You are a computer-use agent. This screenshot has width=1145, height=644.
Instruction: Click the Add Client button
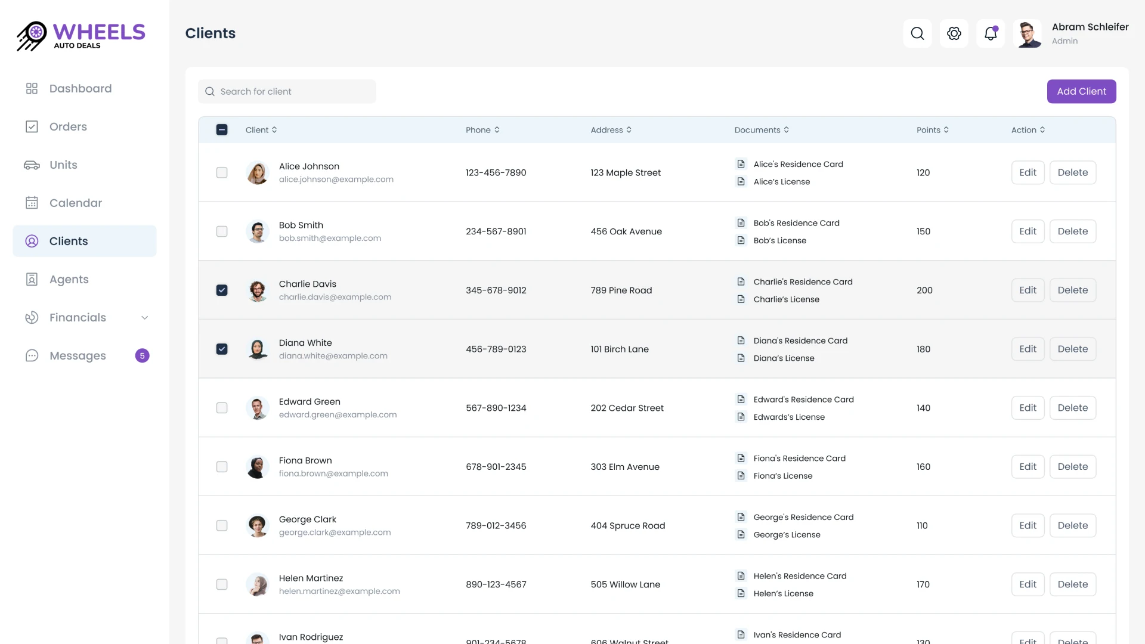pyautogui.click(x=1081, y=91)
